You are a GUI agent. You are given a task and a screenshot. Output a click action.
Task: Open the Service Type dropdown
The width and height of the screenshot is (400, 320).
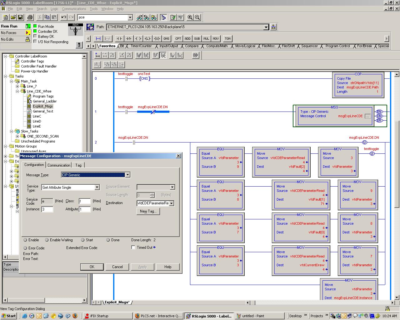[x=97, y=187]
